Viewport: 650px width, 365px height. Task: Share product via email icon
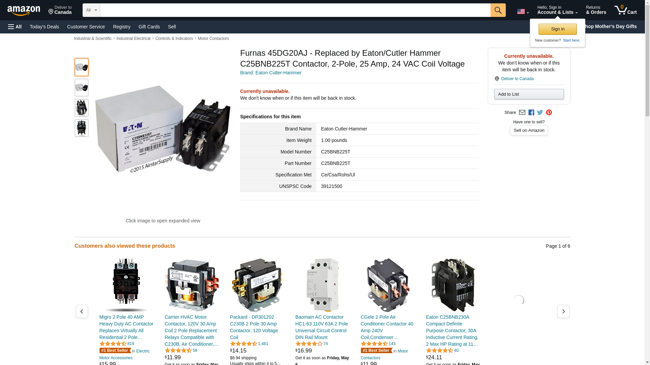pos(522,113)
